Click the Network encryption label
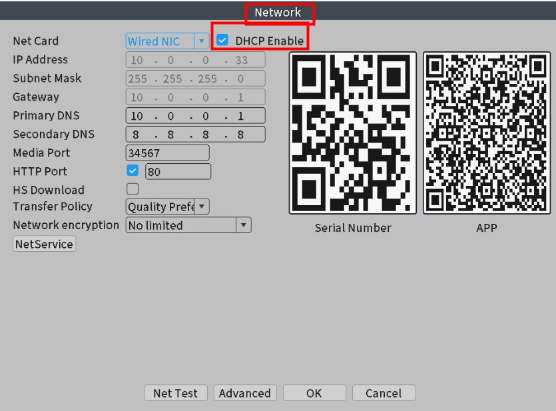The width and height of the screenshot is (556, 411). (66, 225)
